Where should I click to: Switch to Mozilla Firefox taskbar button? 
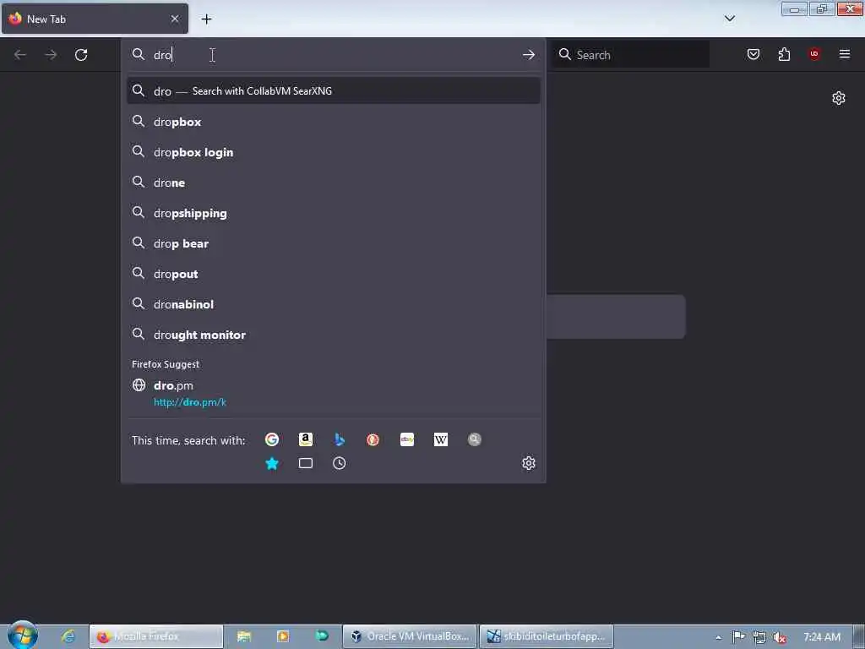click(x=156, y=636)
